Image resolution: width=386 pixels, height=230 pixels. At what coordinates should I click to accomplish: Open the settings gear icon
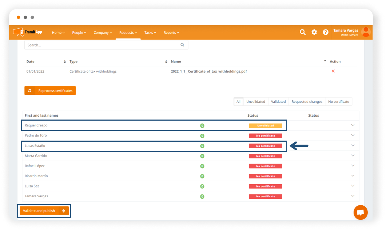pos(314,32)
